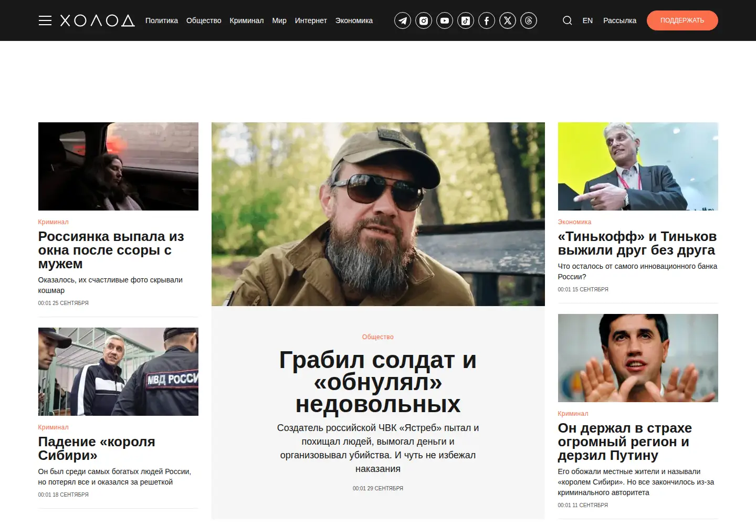Open the Threads icon in header
Screen dimensions: 756x525
coord(529,20)
